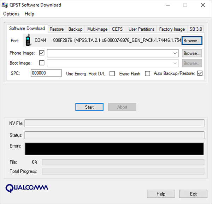Toggle the Phone Image checkbox
Viewport: 212px width, 204px height.
[x=42, y=53]
